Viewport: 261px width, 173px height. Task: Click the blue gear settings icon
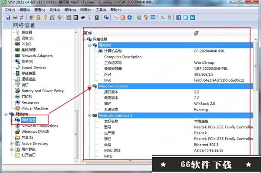[129, 17]
